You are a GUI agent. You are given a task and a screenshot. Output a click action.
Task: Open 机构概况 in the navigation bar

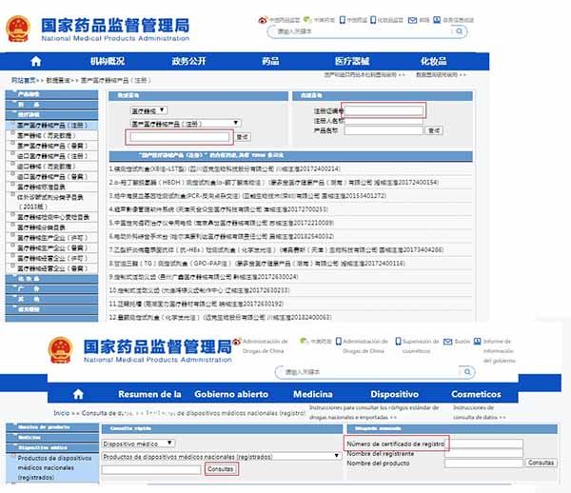(108, 61)
